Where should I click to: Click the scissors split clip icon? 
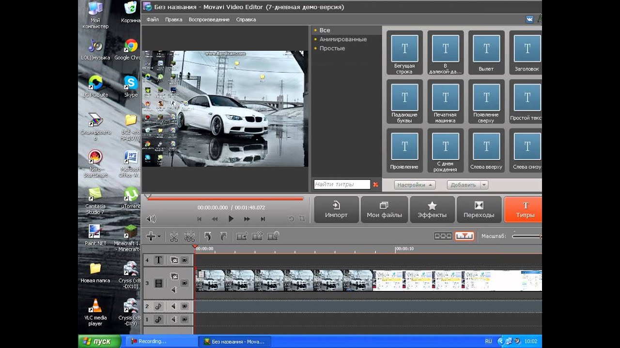click(x=174, y=236)
